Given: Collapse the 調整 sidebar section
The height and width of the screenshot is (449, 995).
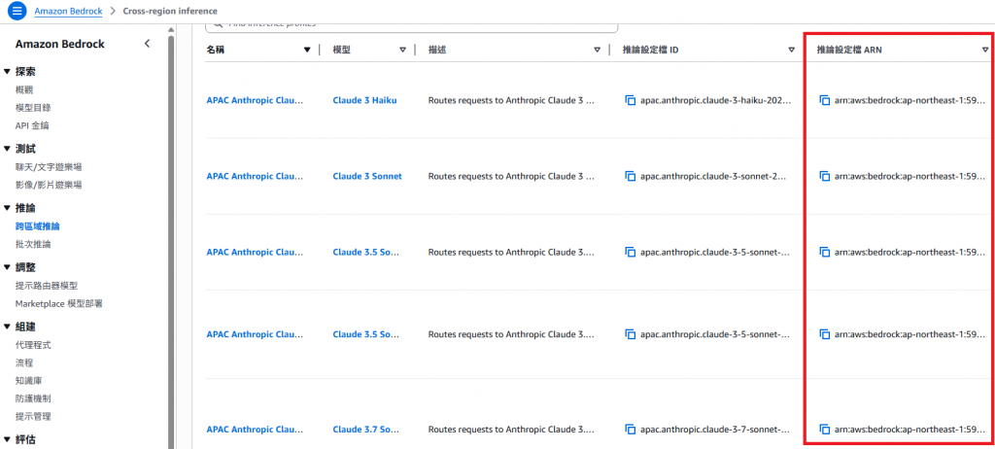Looking at the screenshot, I should pyautogui.click(x=7, y=267).
